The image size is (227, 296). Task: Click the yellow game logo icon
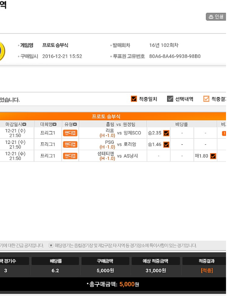2,51
